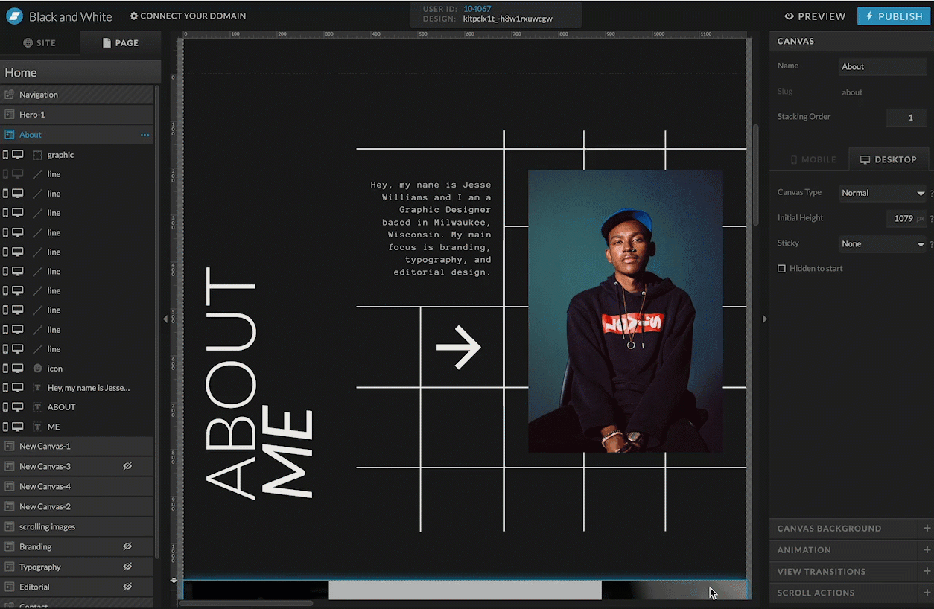Image resolution: width=934 pixels, height=609 pixels.
Task: Enable the Hidden to start checkbox
Action: [x=781, y=268]
